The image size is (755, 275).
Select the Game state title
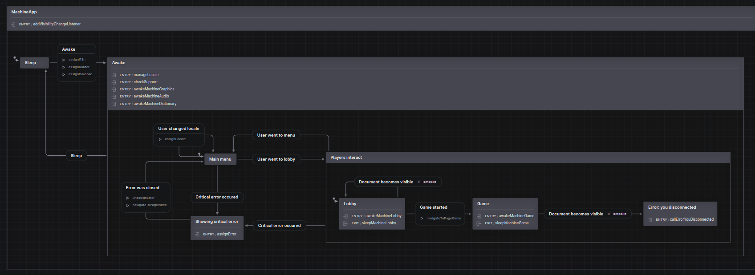click(x=483, y=204)
